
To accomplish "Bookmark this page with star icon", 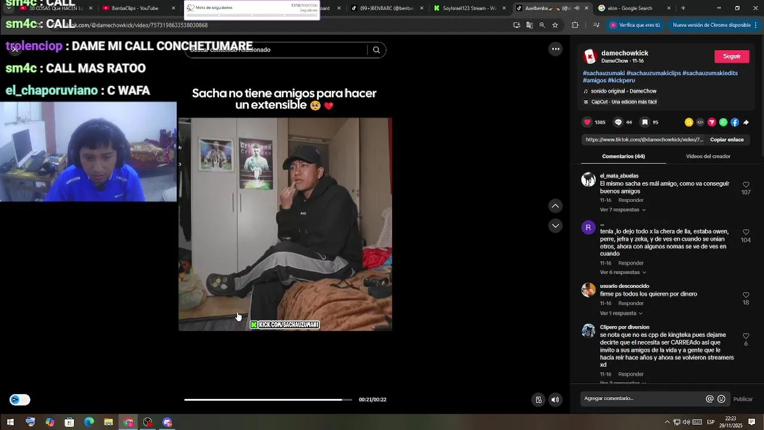I will (555, 25).
